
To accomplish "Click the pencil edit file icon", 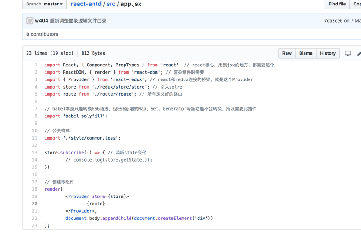I will coord(359,53).
